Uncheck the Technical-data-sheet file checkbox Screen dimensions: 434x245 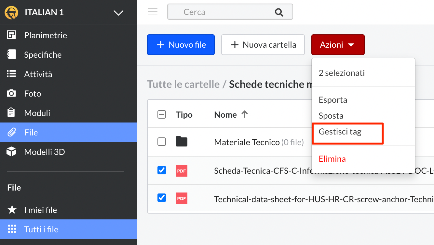(162, 198)
